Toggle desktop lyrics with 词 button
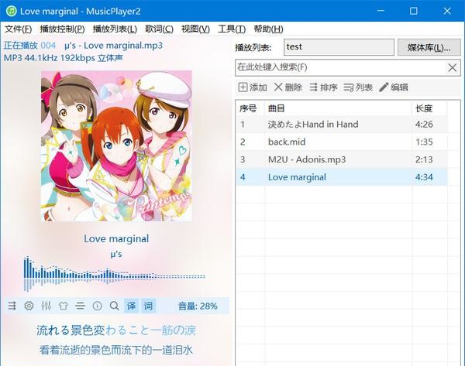This screenshot has width=465, height=366. click(x=148, y=306)
